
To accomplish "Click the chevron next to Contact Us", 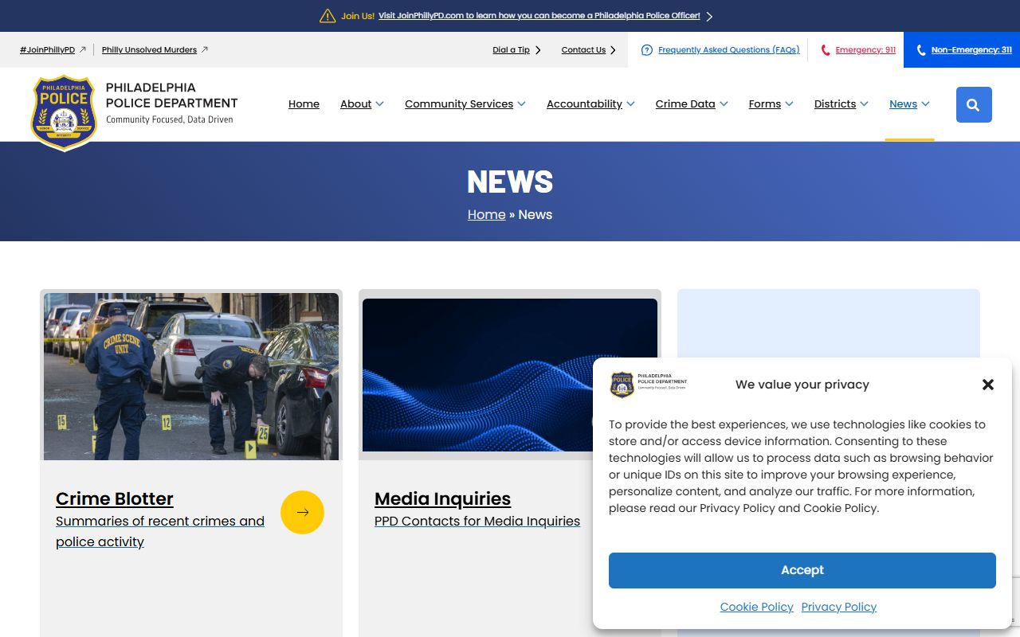I will click(613, 50).
